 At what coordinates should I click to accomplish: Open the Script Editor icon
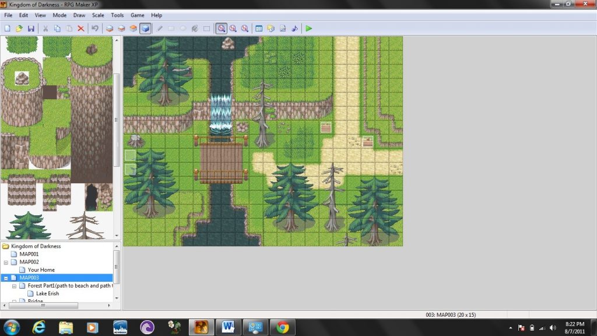[283, 29]
